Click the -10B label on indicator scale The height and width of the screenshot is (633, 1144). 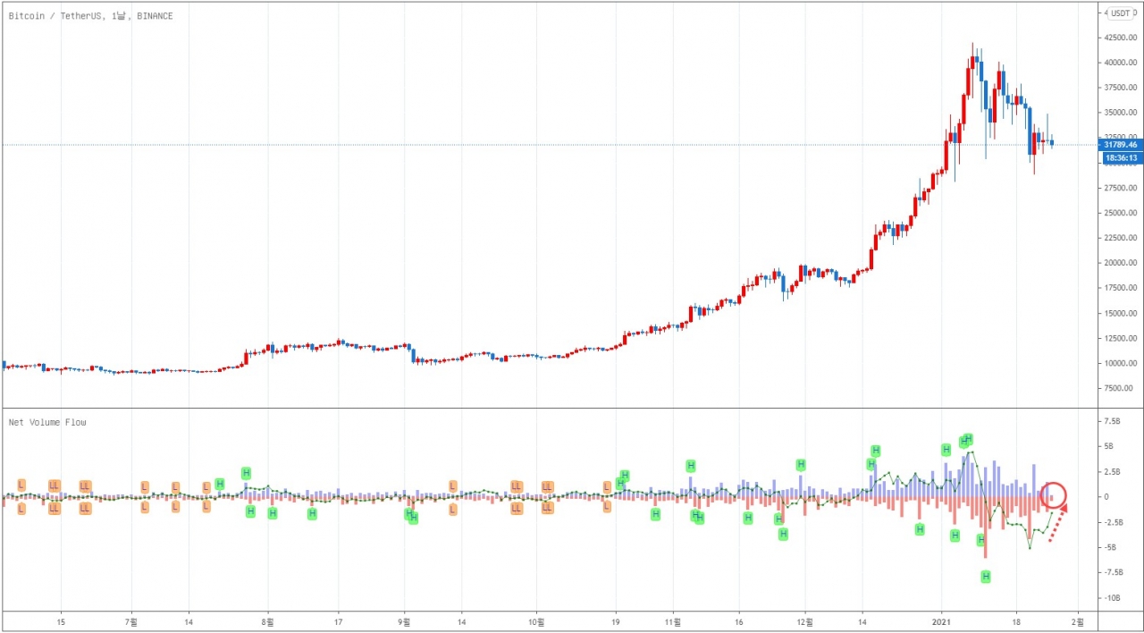tap(1114, 597)
